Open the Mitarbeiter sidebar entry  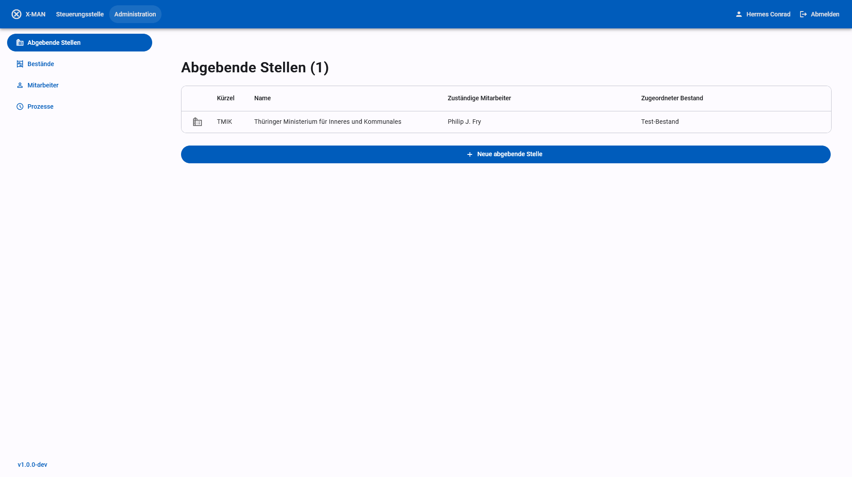pyautogui.click(x=79, y=85)
